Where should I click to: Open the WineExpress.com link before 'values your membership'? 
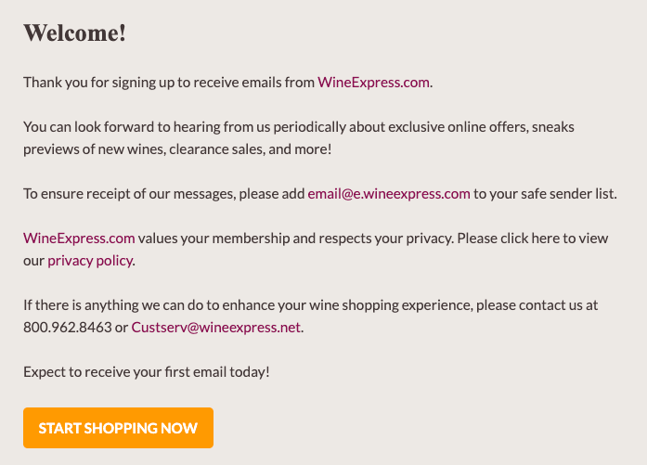click(x=79, y=239)
